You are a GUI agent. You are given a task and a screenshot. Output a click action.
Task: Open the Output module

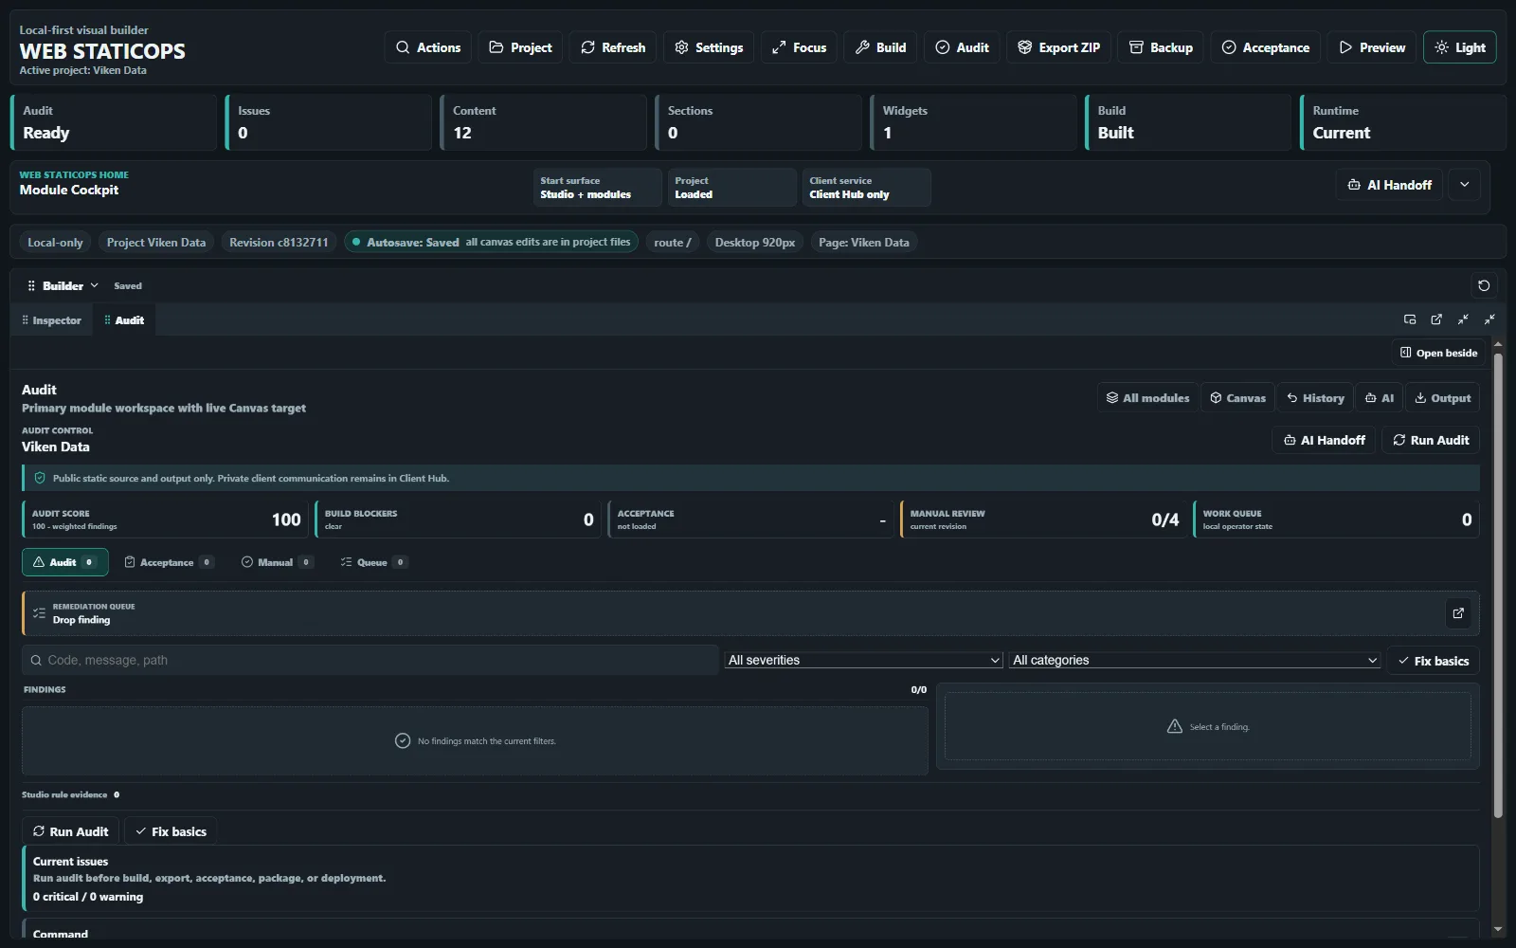1442,398
